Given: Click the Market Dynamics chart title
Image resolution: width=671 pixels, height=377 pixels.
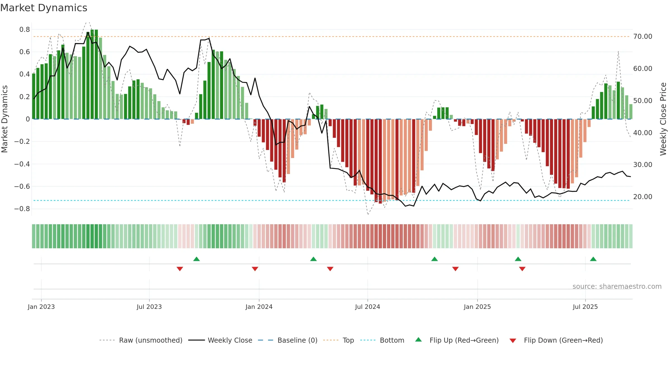Looking at the screenshot, I should point(44,8).
